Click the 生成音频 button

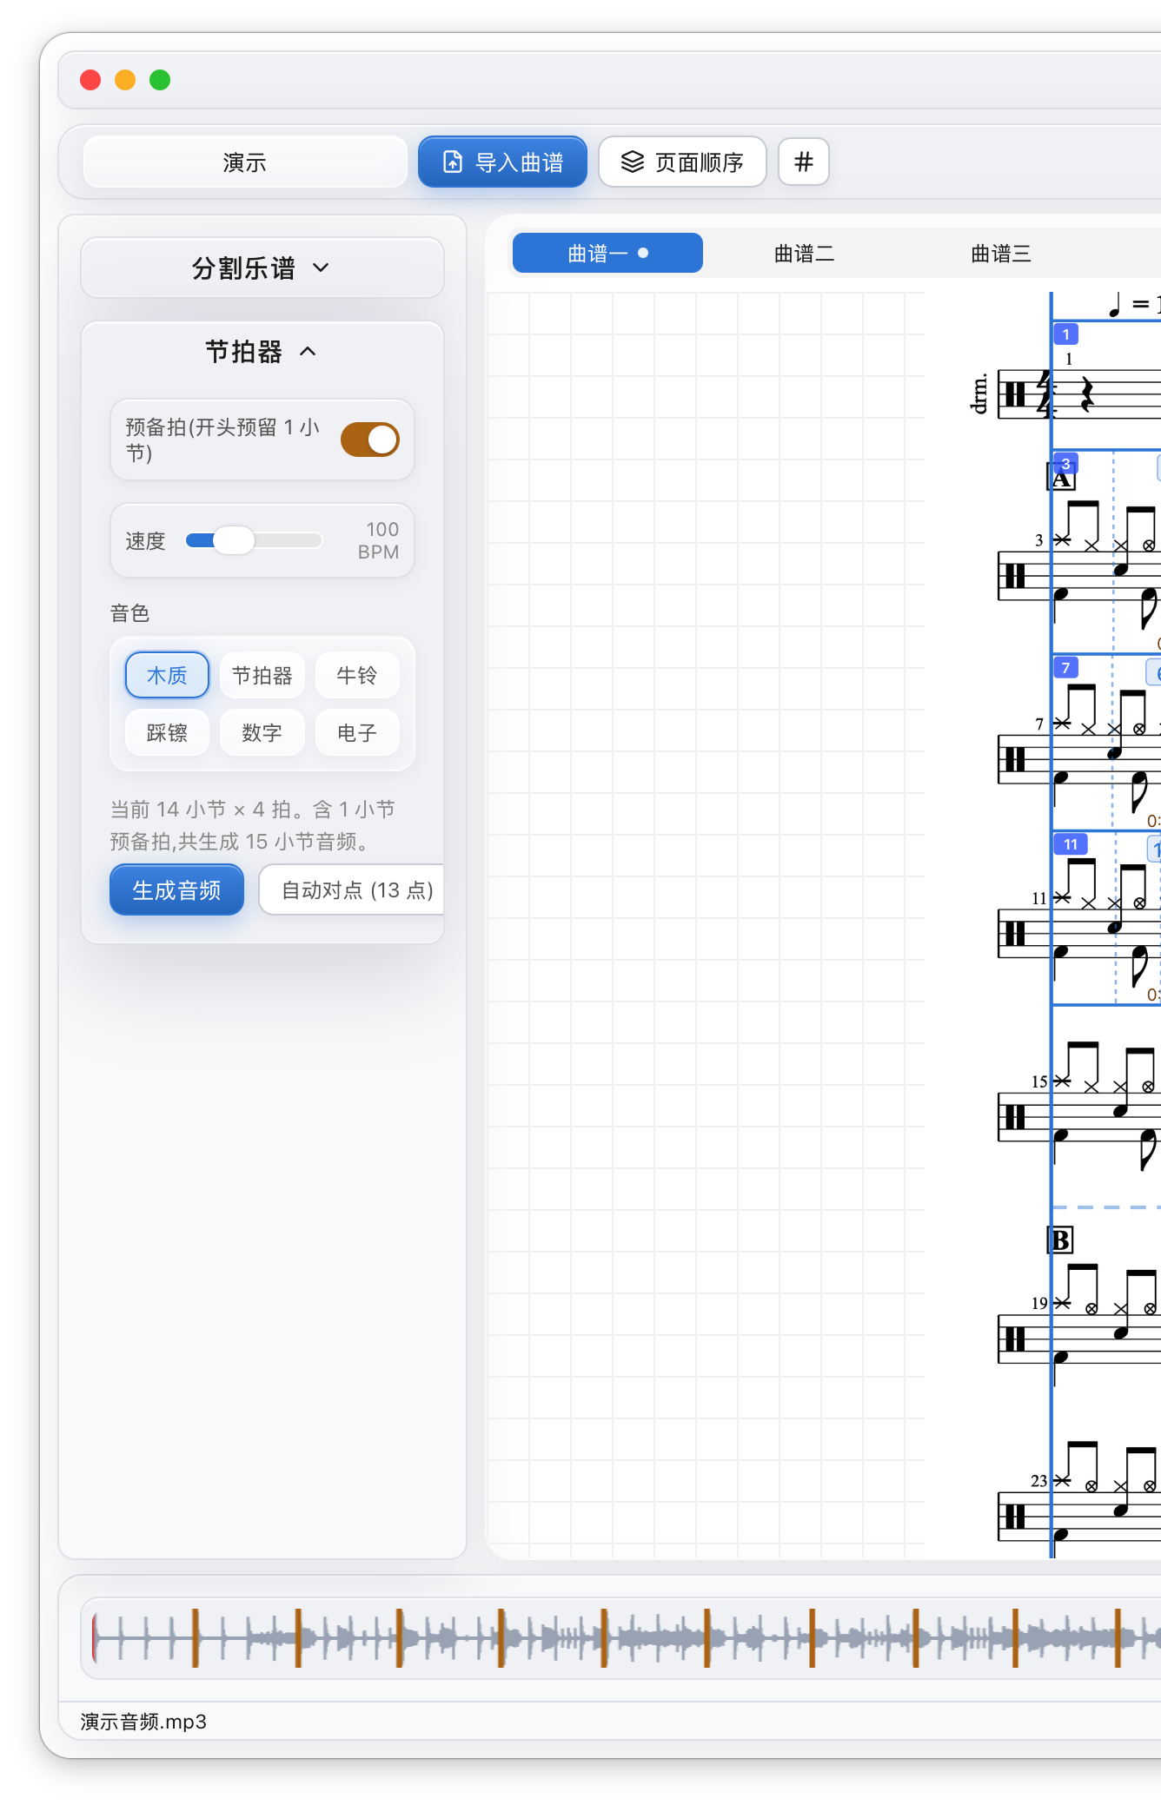pyautogui.click(x=176, y=889)
